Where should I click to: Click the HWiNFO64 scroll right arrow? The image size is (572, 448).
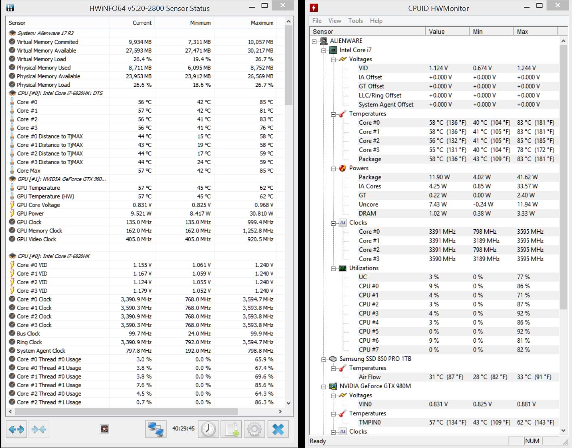coord(280,411)
